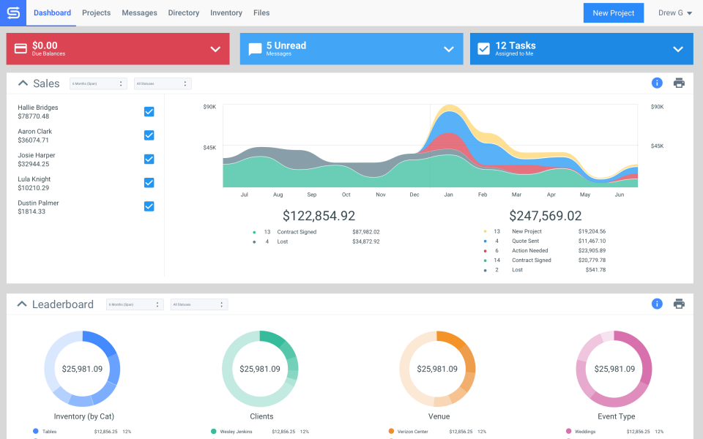The height and width of the screenshot is (439, 703).
Task: Click the Unread Messages chat icon
Action: point(255,49)
